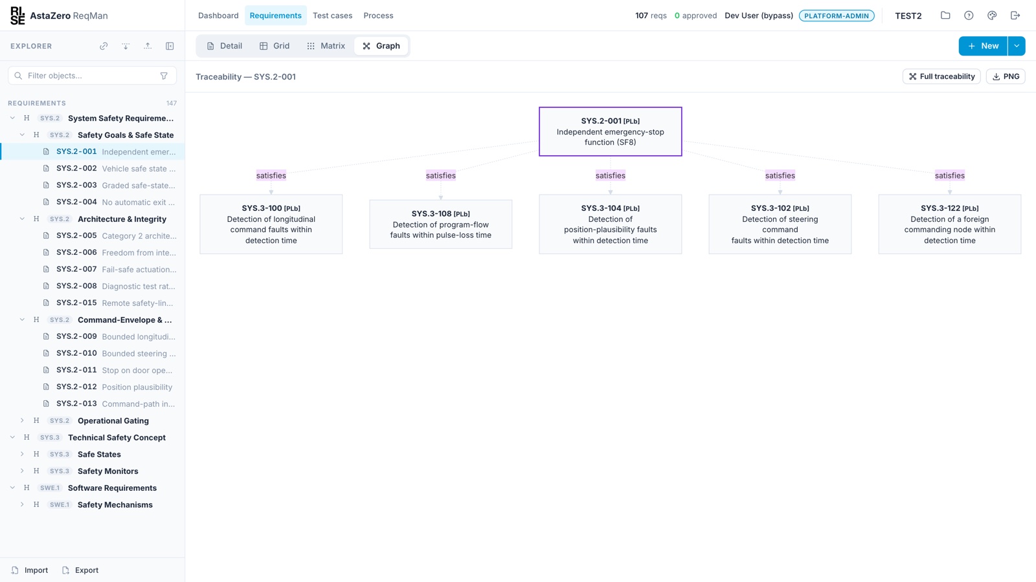Click the AstaZero ReqMan logo icon
Viewport: 1036px width, 582px height.
(x=17, y=16)
